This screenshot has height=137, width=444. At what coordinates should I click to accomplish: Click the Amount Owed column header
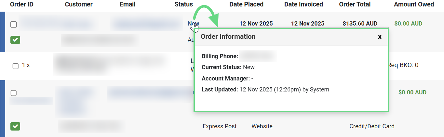click(x=414, y=5)
